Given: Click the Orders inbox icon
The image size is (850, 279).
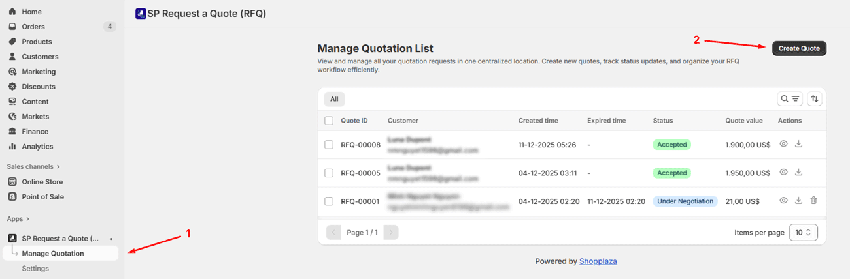Looking at the screenshot, I should (x=12, y=27).
